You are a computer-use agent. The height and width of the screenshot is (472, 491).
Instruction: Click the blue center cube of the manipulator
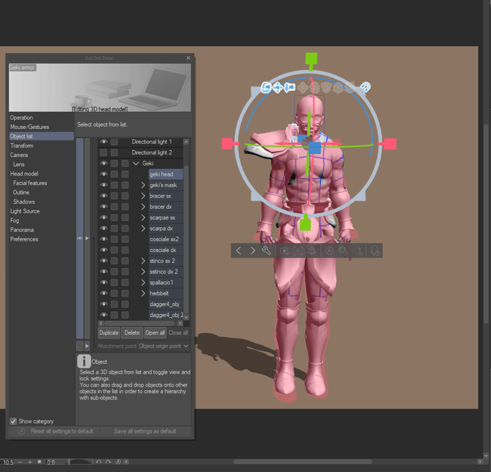pos(315,147)
